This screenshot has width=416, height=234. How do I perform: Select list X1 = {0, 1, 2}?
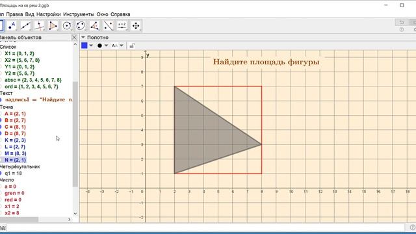(19, 53)
